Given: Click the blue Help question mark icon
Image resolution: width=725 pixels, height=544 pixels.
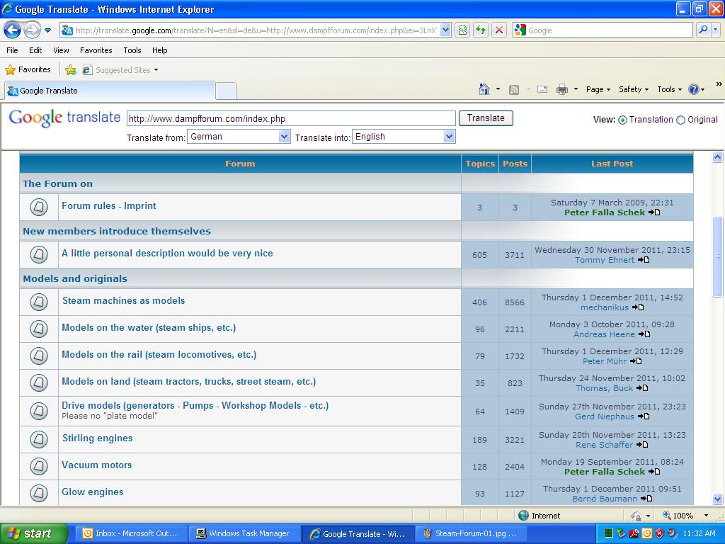Looking at the screenshot, I should point(694,89).
